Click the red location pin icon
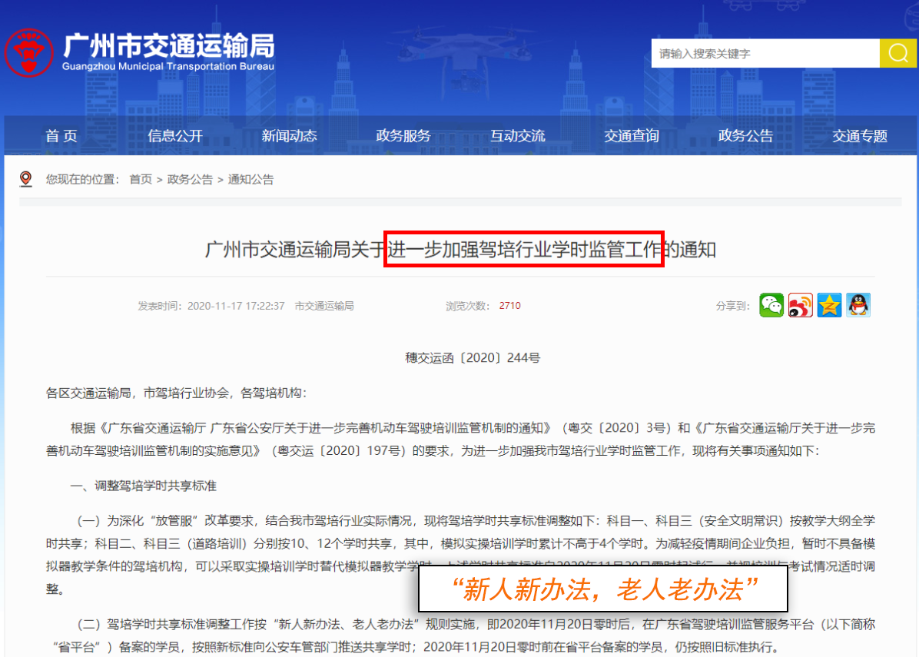Viewport: 919px width, 657px height. pos(26,179)
